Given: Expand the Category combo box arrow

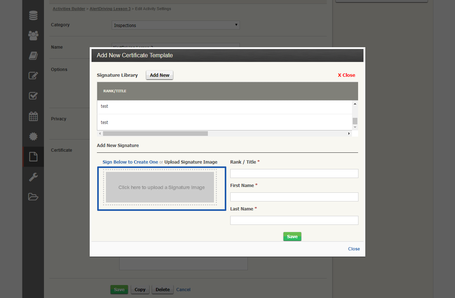Looking at the screenshot, I should (x=236, y=25).
